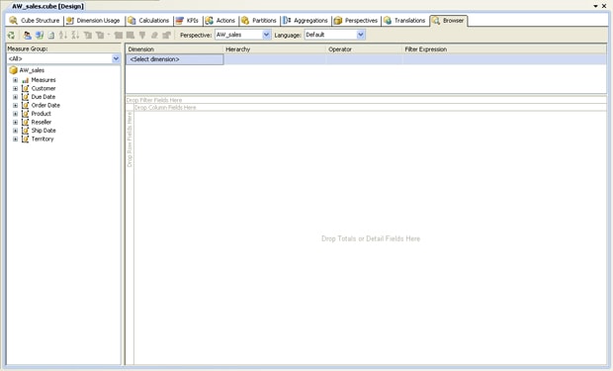The width and height of the screenshot is (613, 371).
Task: Expand the Due Date dimension node
Action: (15, 97)
